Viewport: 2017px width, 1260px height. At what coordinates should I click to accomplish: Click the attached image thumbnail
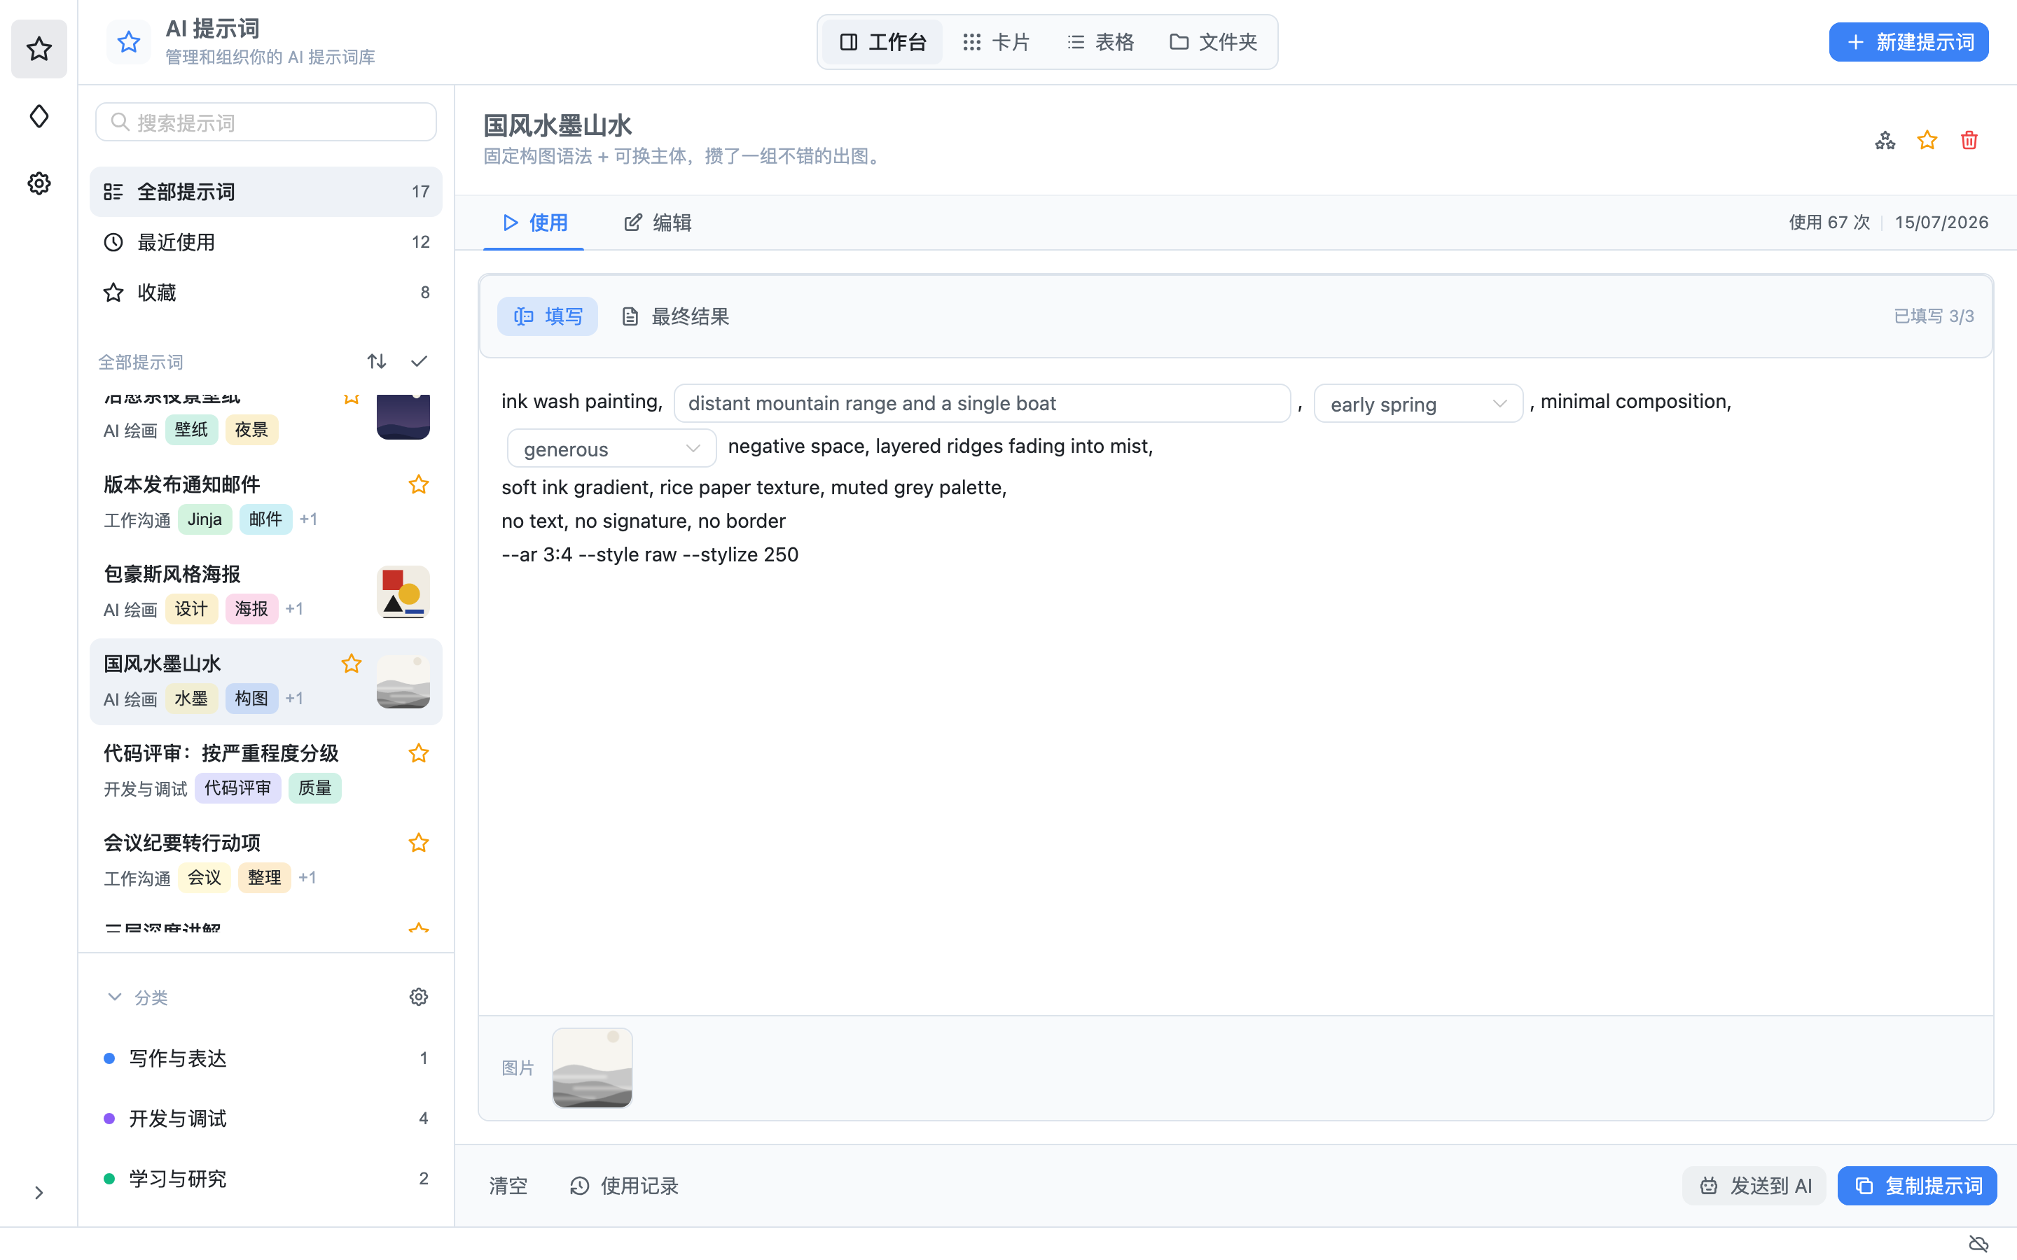point(592,1067)
